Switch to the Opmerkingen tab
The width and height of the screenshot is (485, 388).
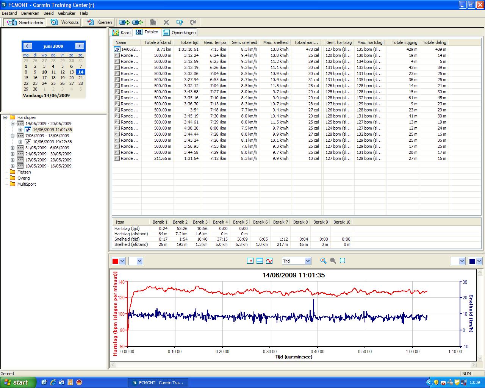(x=180, y=33)
